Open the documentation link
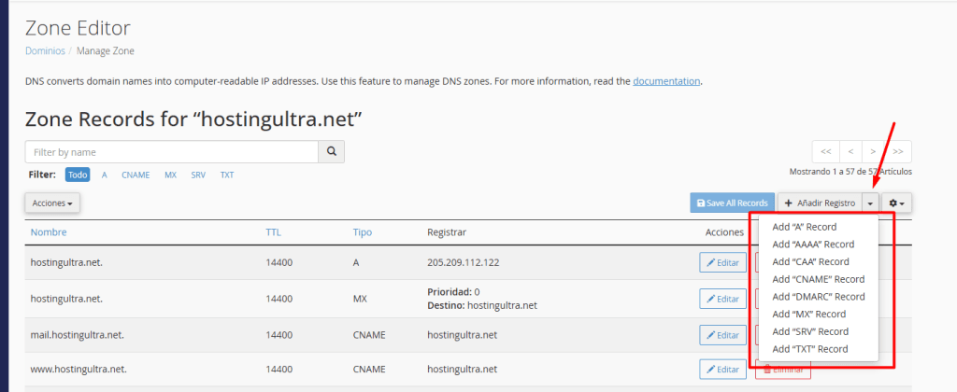 point(666,81)
